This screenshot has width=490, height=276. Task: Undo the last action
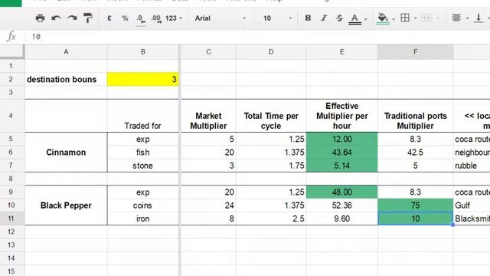(x=56, y=18)
